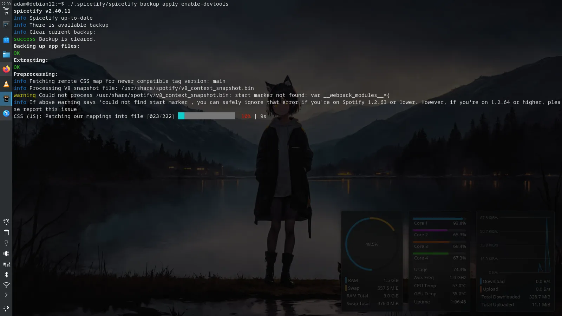Screen dimensions: 562x316
Task: Expand hidden tray icons arrow
Action: click(x=6, y=295)
